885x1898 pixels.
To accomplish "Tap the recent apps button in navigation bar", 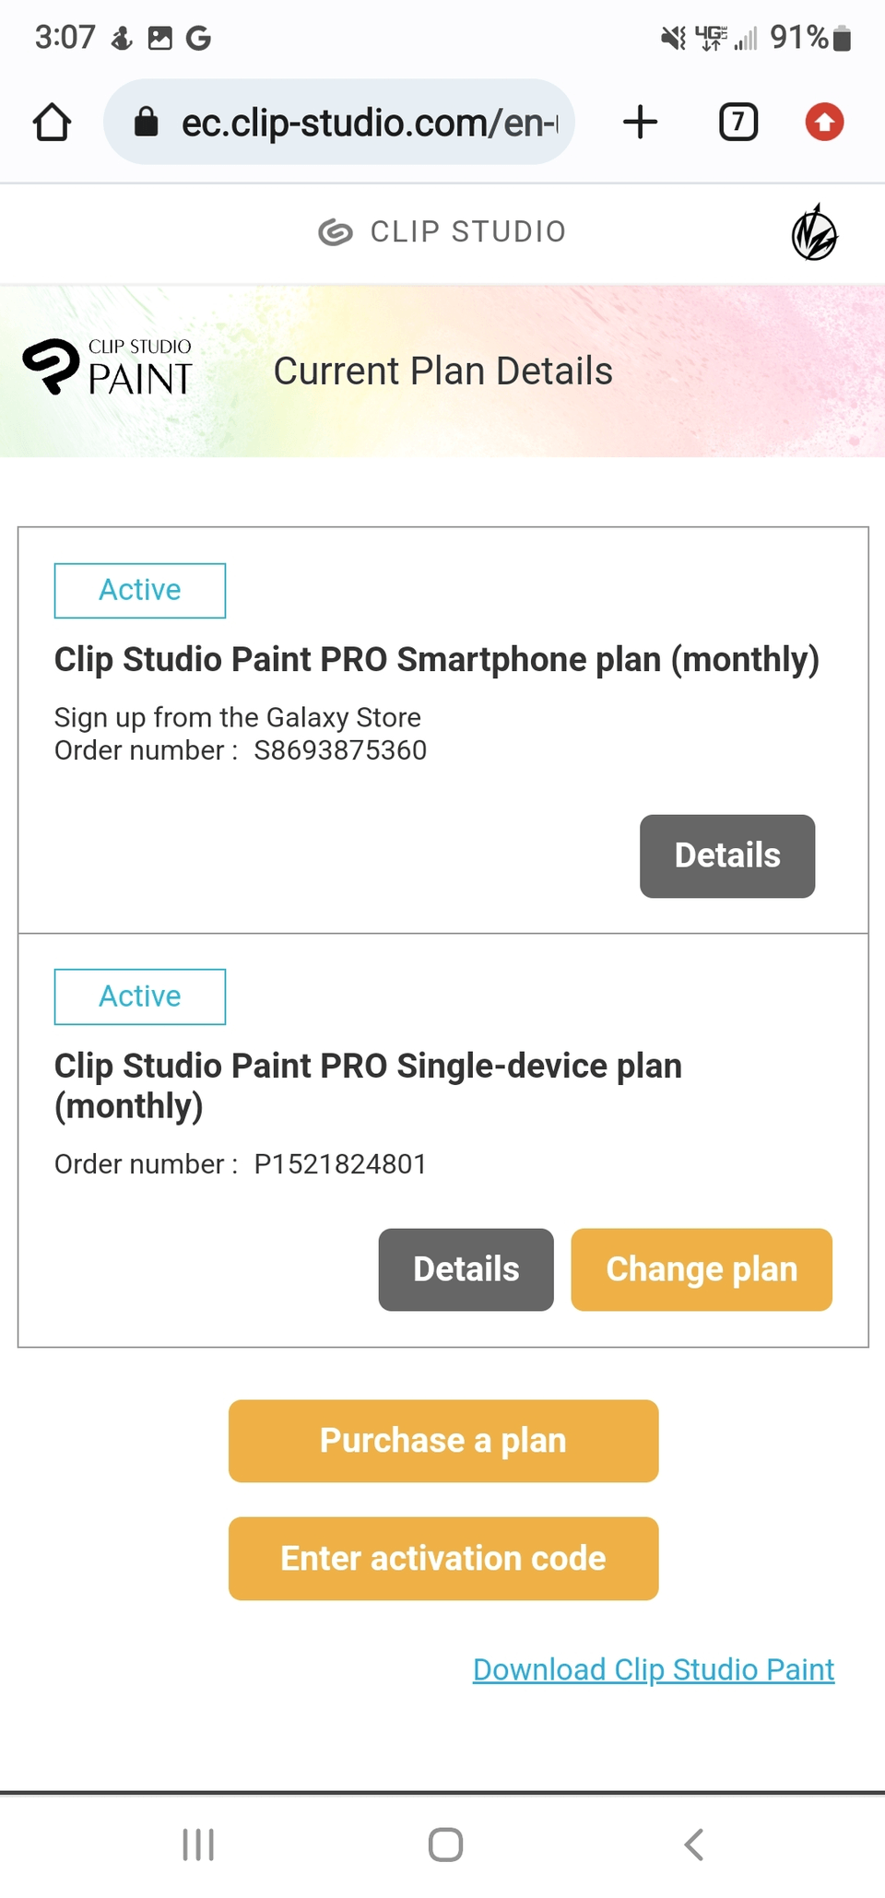I will (197, 1845).
